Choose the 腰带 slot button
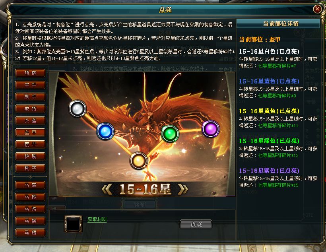The image size is (326, 252). click(x=30, y=144)
